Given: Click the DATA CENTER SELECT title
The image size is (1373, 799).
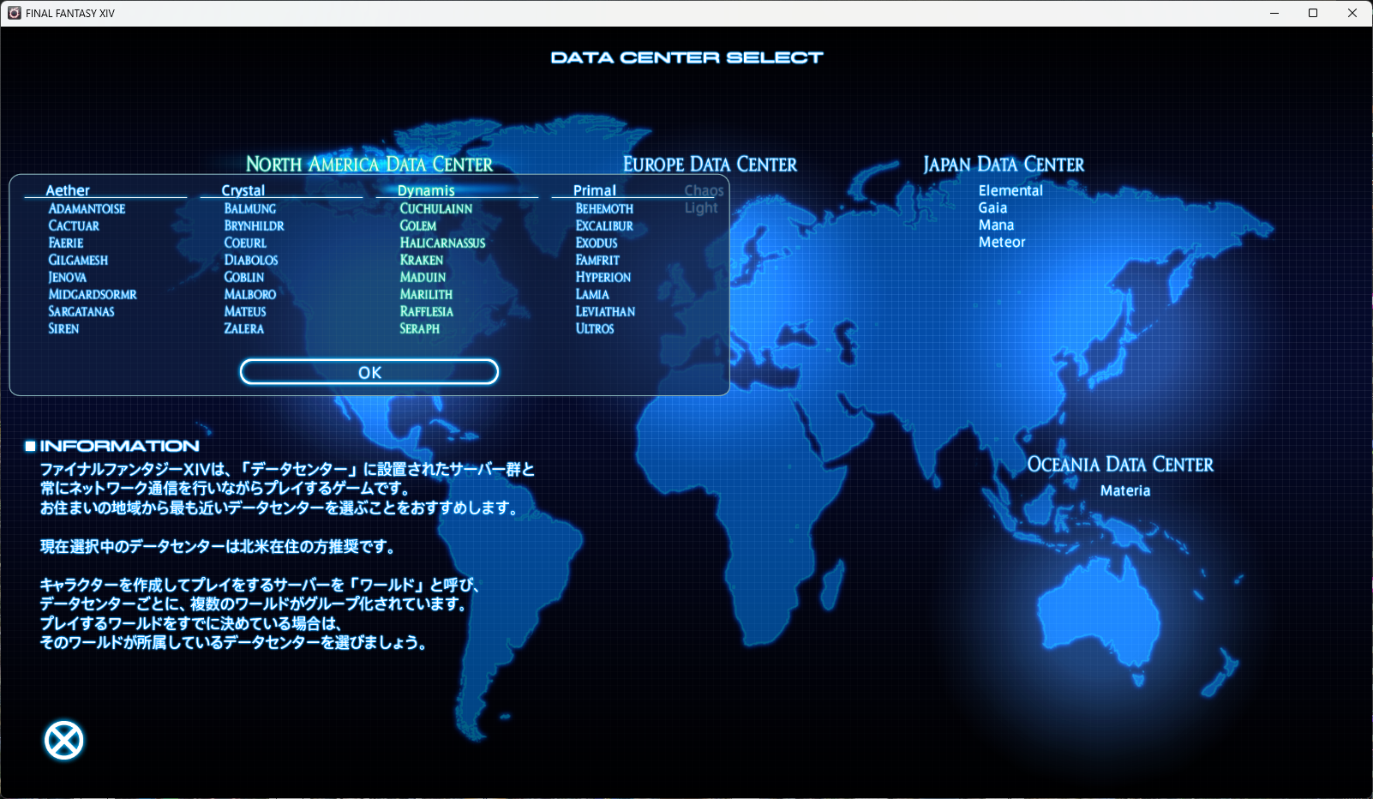Looking at the screenshot, I should pos(686,57).
